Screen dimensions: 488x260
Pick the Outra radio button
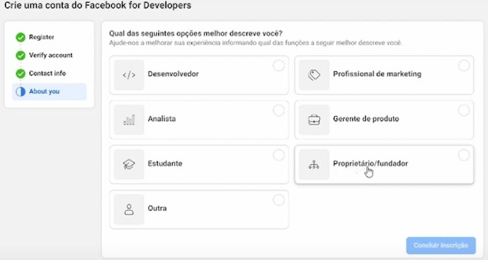coord(278,200)
